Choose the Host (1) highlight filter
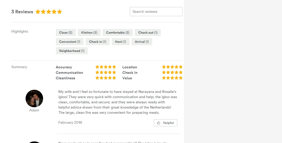Image resolution: width=282 pixels, height=143 pixels. click(120, 42)
